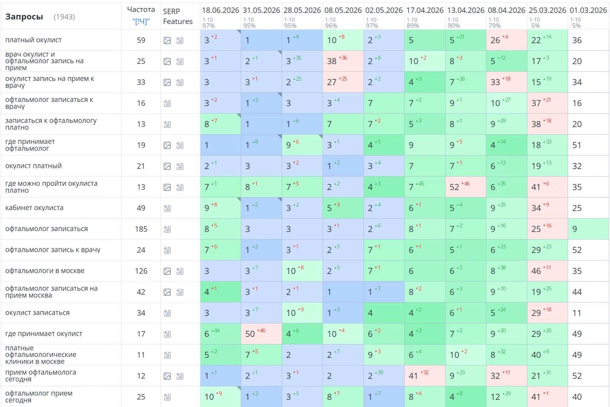The image size is (610, 407).
Task: Click the 08.04.2026 date header
Action: (x=507, y=10)
